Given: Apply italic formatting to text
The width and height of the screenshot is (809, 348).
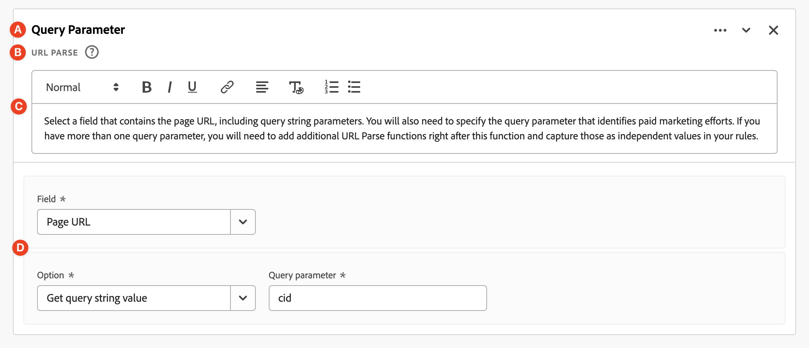Looking at the screenshot, I should tap(170, 87).
